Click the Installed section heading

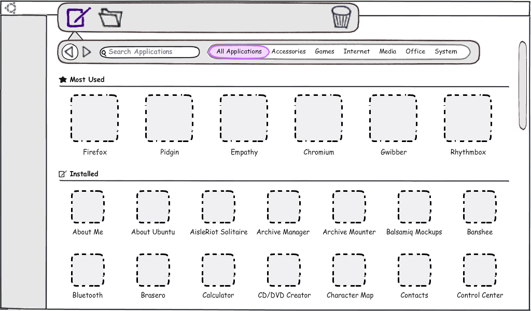pyautogui.click(x=84, y=174)
